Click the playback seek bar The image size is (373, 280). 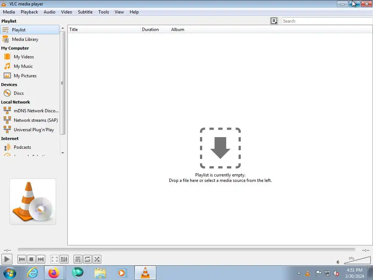point(186,250)
